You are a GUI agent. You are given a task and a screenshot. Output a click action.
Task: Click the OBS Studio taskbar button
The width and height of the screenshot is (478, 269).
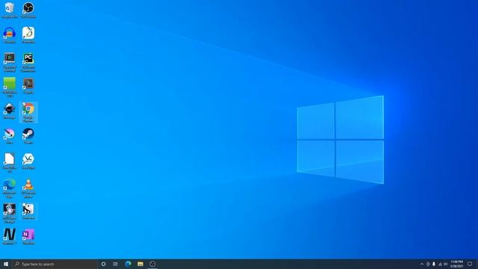click(152, 264)
